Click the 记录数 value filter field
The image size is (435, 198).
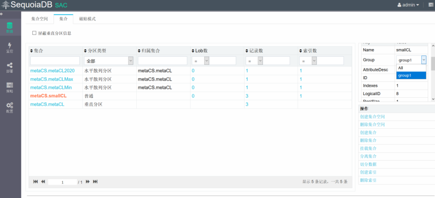[276, 61]
